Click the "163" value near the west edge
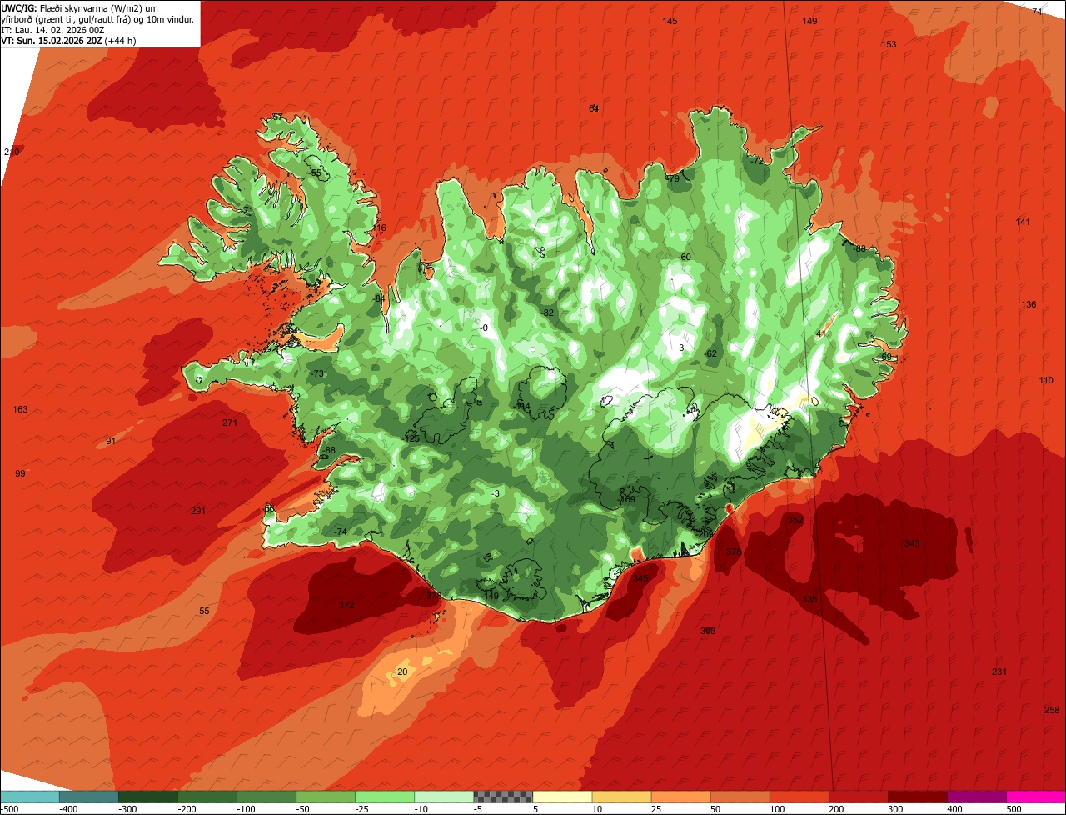 tap(20, 409)
